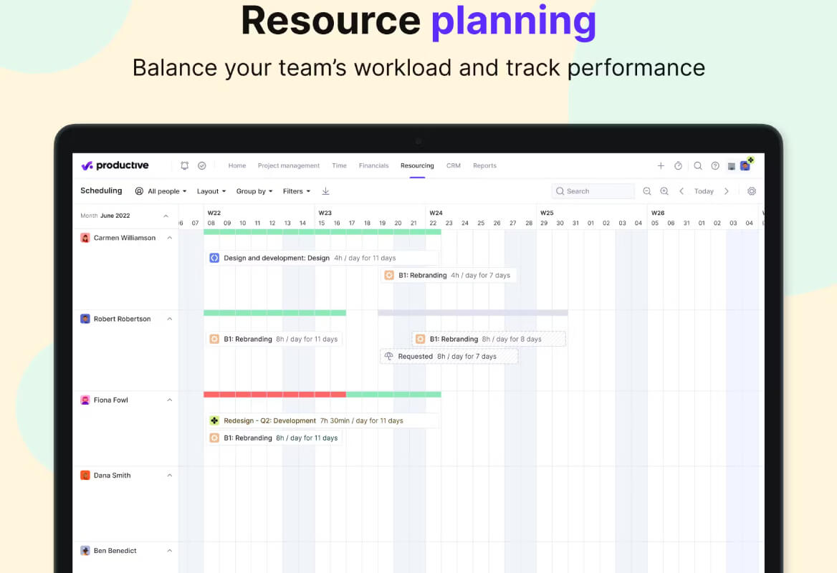Click Fiona Fowl's red overbooked bar
The image size is (837, 573).
(x=275, y=395)
